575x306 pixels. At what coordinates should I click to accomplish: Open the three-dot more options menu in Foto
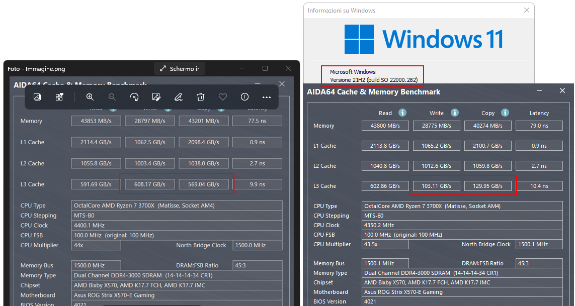pos(267,97)
